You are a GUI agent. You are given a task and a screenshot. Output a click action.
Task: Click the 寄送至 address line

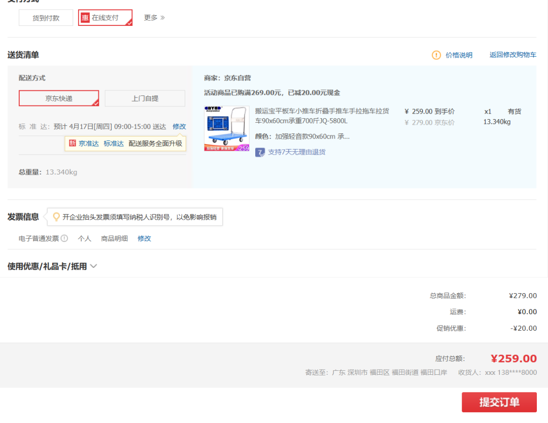pos(376,373)
